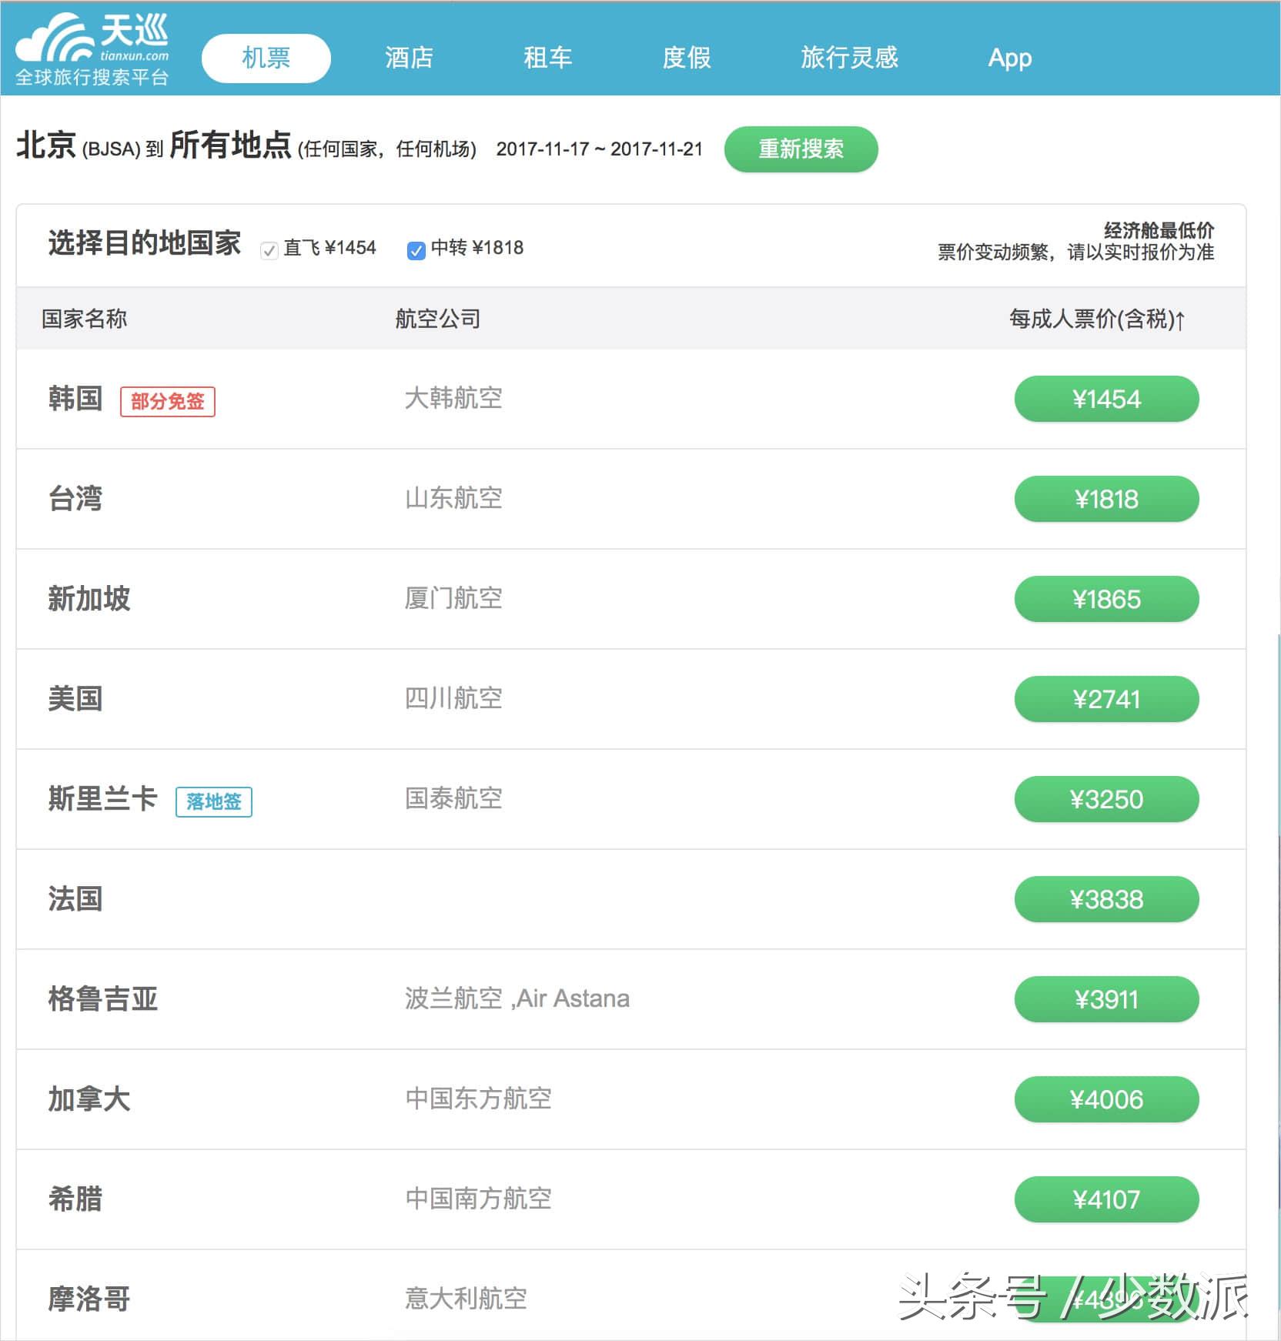The width and height of the screenshot is (1281, 1341).
Task: Open the 旅行灵感 menu item
Action: [x=850, y=57]
